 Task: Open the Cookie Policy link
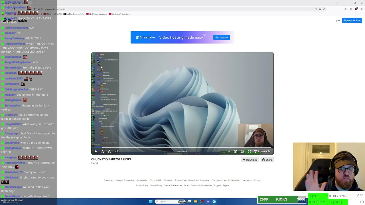[x=156, y=185]
